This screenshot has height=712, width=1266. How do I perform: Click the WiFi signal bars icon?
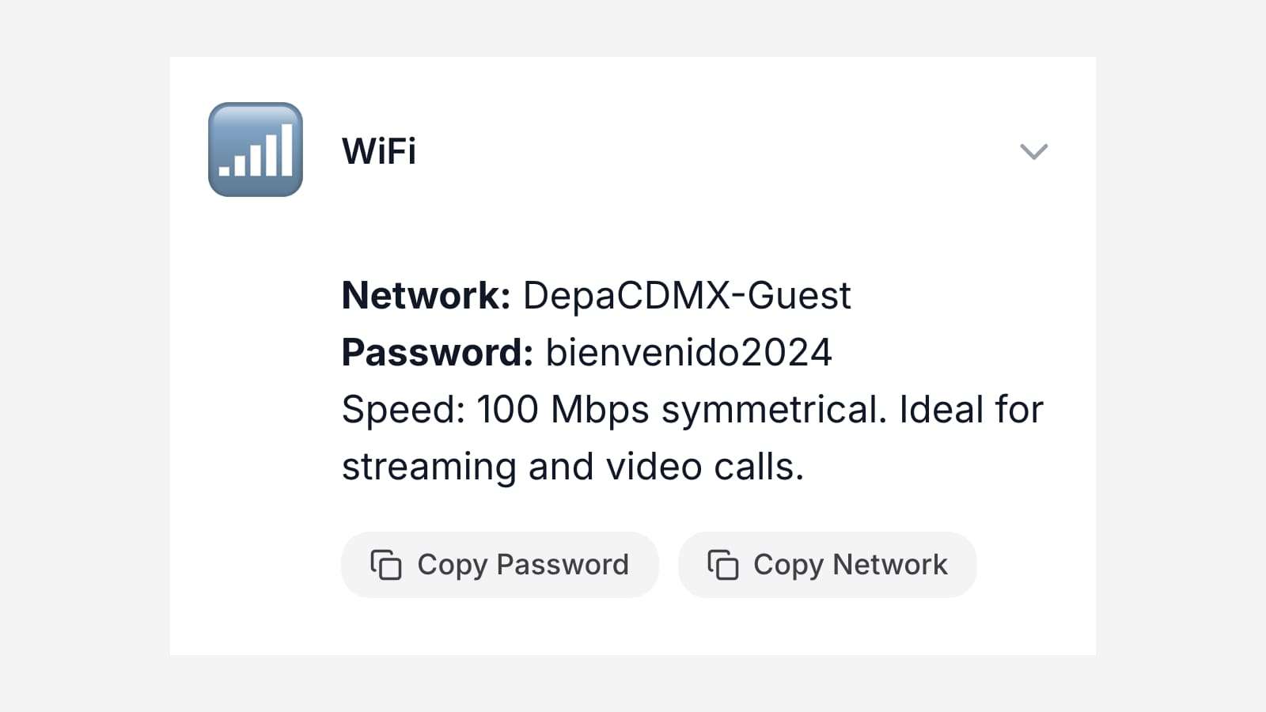(x=256, y=150)
